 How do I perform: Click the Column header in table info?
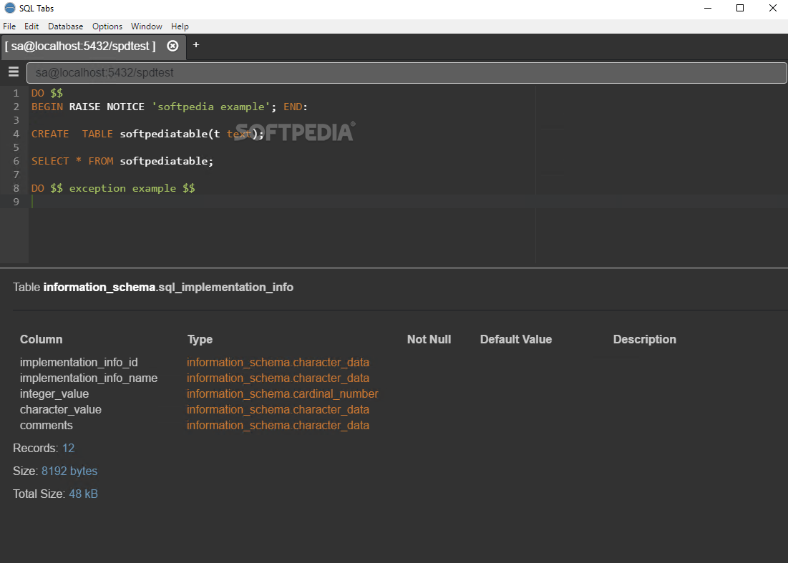point(42,340)
